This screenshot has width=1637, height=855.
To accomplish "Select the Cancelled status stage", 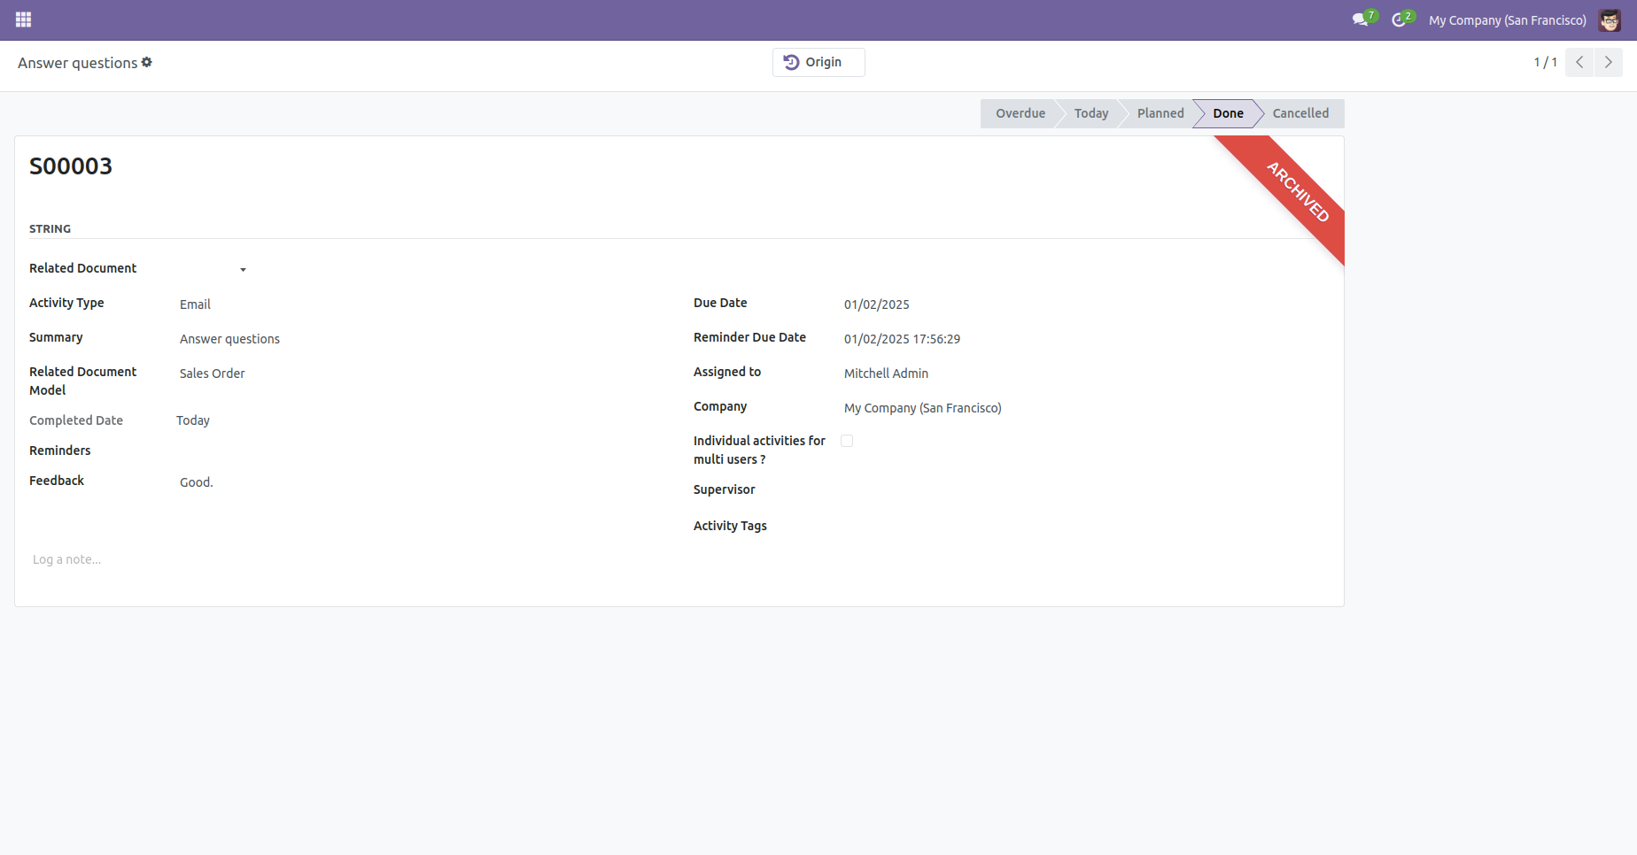I will [1300, 113].
